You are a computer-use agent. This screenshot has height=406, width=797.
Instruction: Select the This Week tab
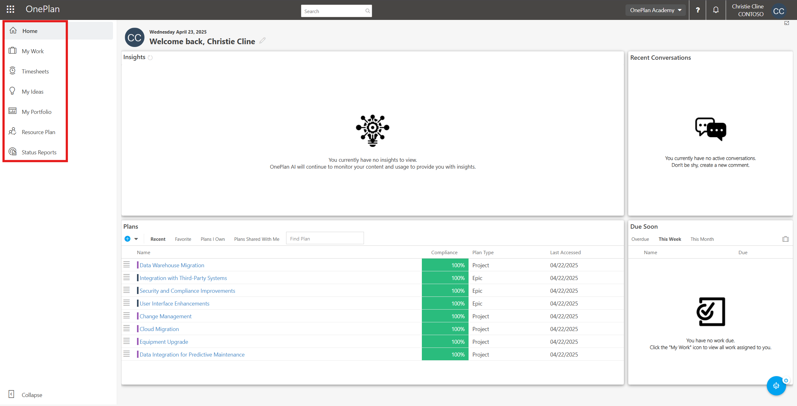[670, 239]
